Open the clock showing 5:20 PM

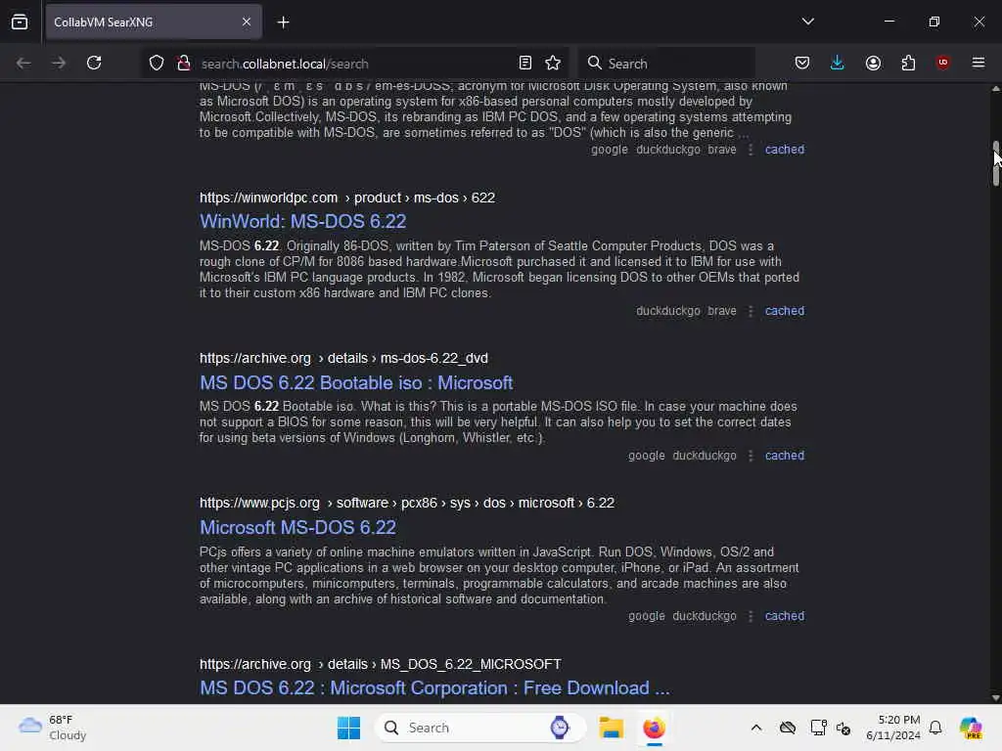(x=893, y=728)
